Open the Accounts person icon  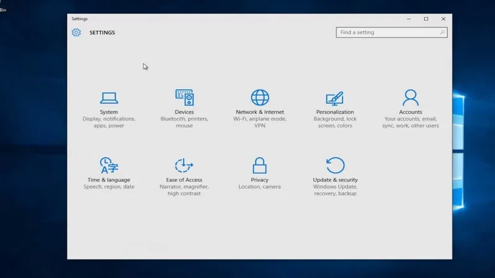(x=410, y=98)
